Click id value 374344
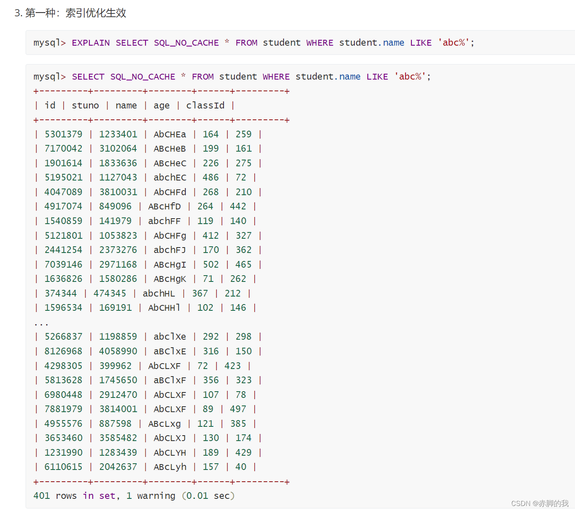 point(61,294)
